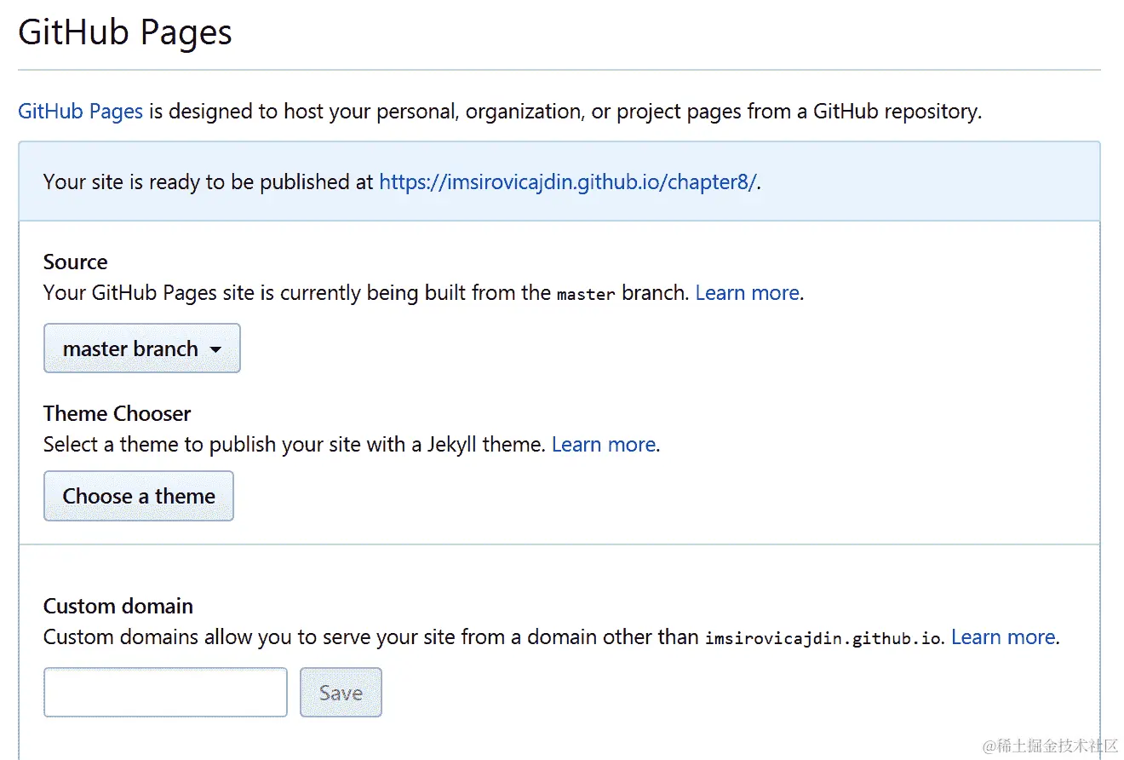Viewport: 1124px width, 760px height.
Task: Click the Theme Chooser section label
Action: pyautogui.click(x=118, y=413)
